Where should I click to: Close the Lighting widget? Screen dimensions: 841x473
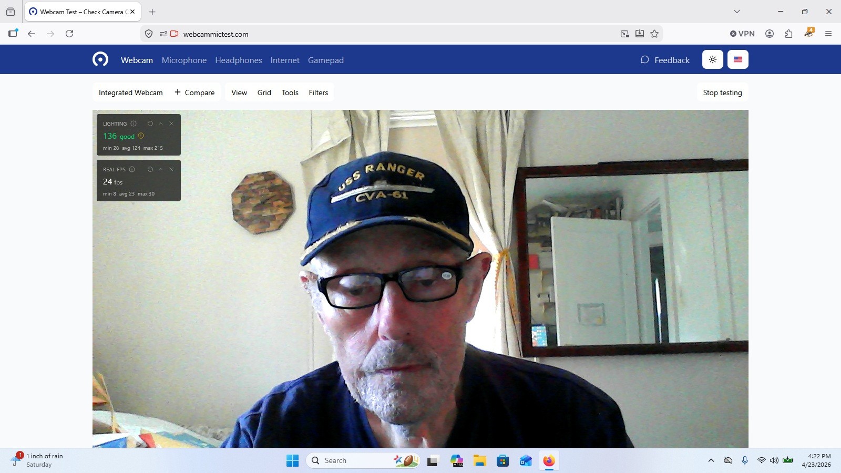(x=171, y=124)
